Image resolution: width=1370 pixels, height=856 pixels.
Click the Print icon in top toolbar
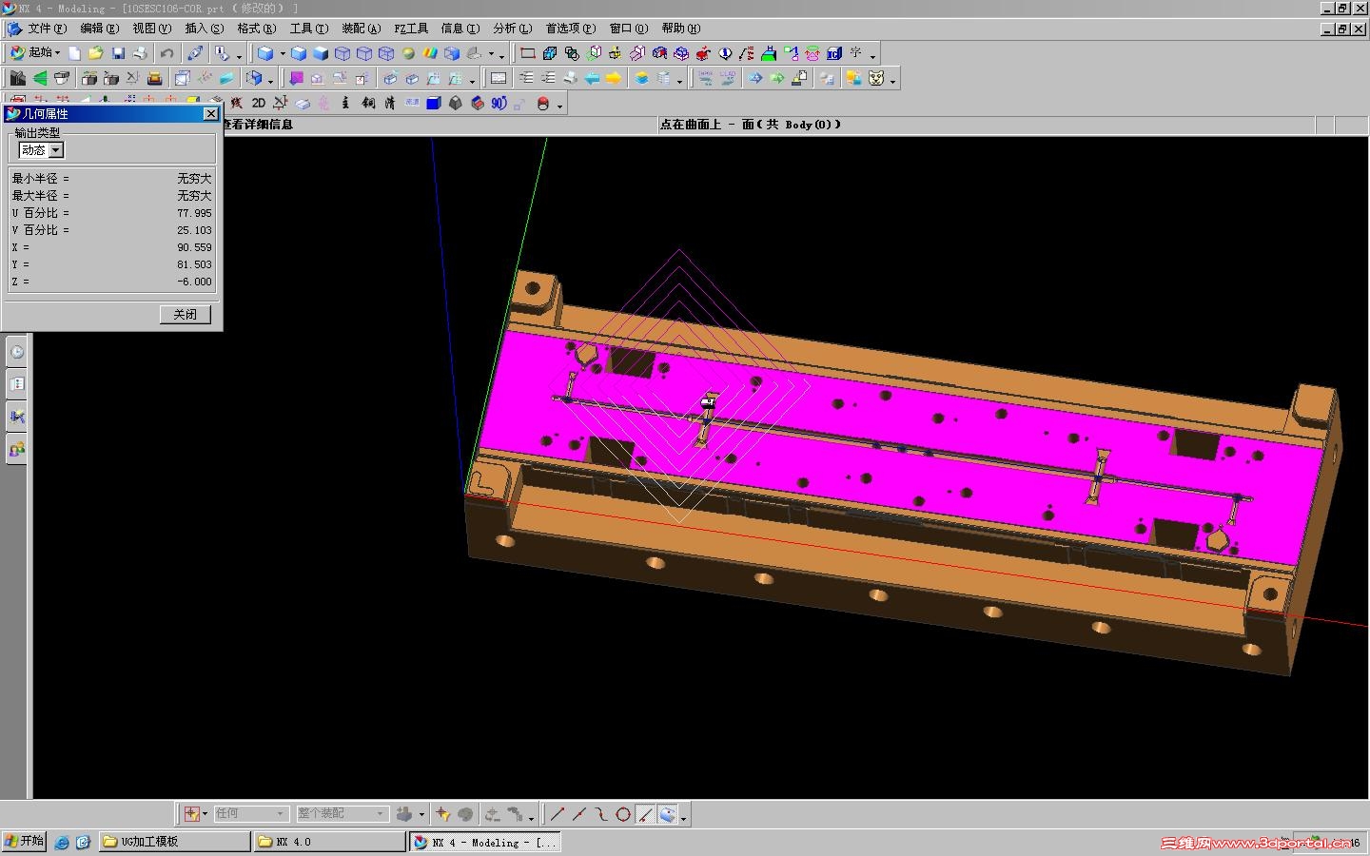coord(140,53)
